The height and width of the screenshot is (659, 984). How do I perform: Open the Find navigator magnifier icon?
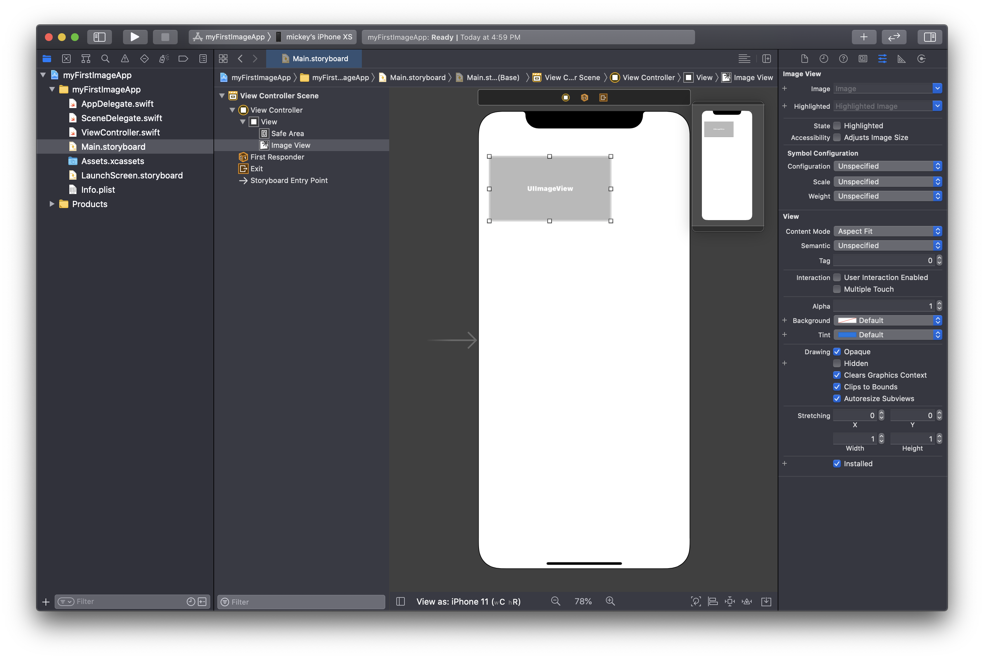click(105, 59)
